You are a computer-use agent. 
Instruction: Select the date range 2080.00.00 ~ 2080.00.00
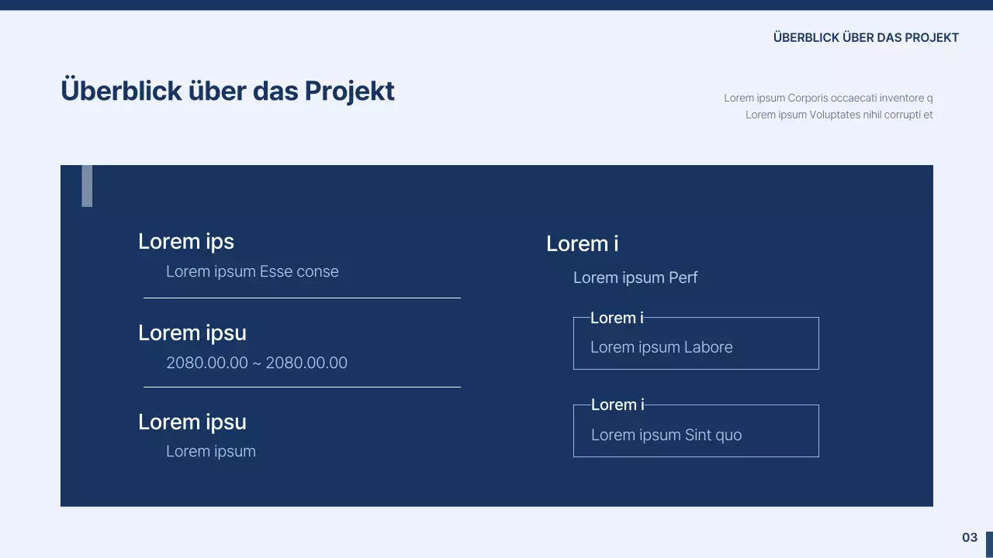[x=257, y=362]
